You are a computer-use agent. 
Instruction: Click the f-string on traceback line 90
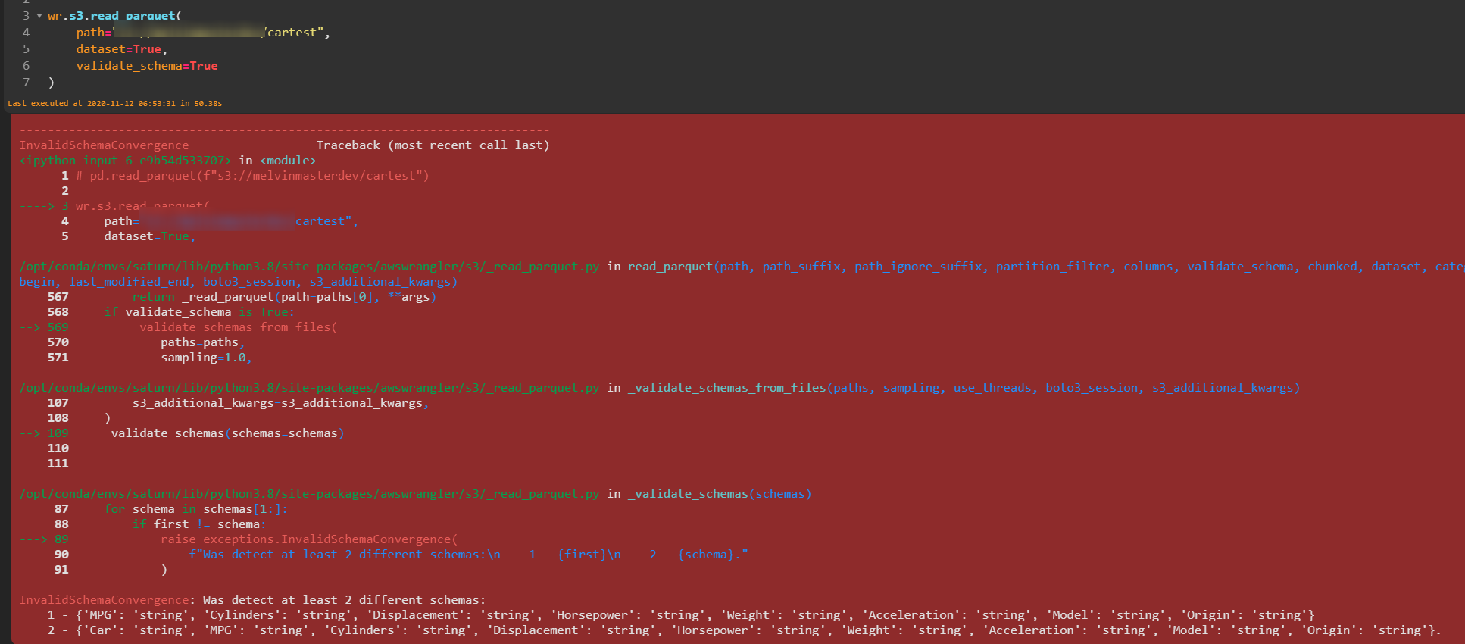[x=468, y=555]
